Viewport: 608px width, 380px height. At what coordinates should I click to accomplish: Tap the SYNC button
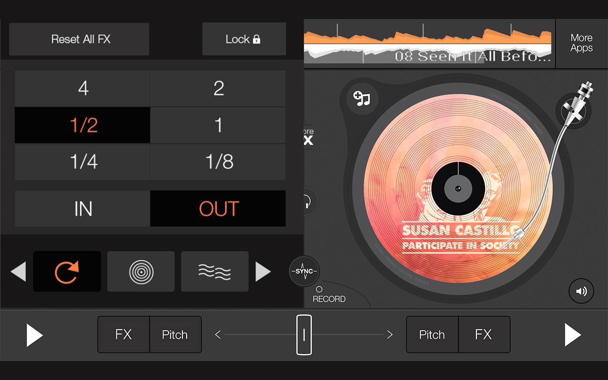(x=304, y=271)
